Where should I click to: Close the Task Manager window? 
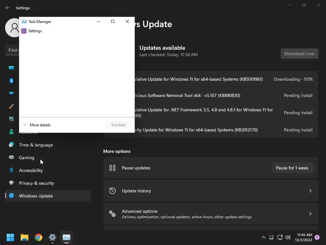(x=127, y=21)
